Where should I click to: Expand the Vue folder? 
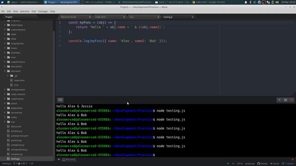[x=5, y=122]
